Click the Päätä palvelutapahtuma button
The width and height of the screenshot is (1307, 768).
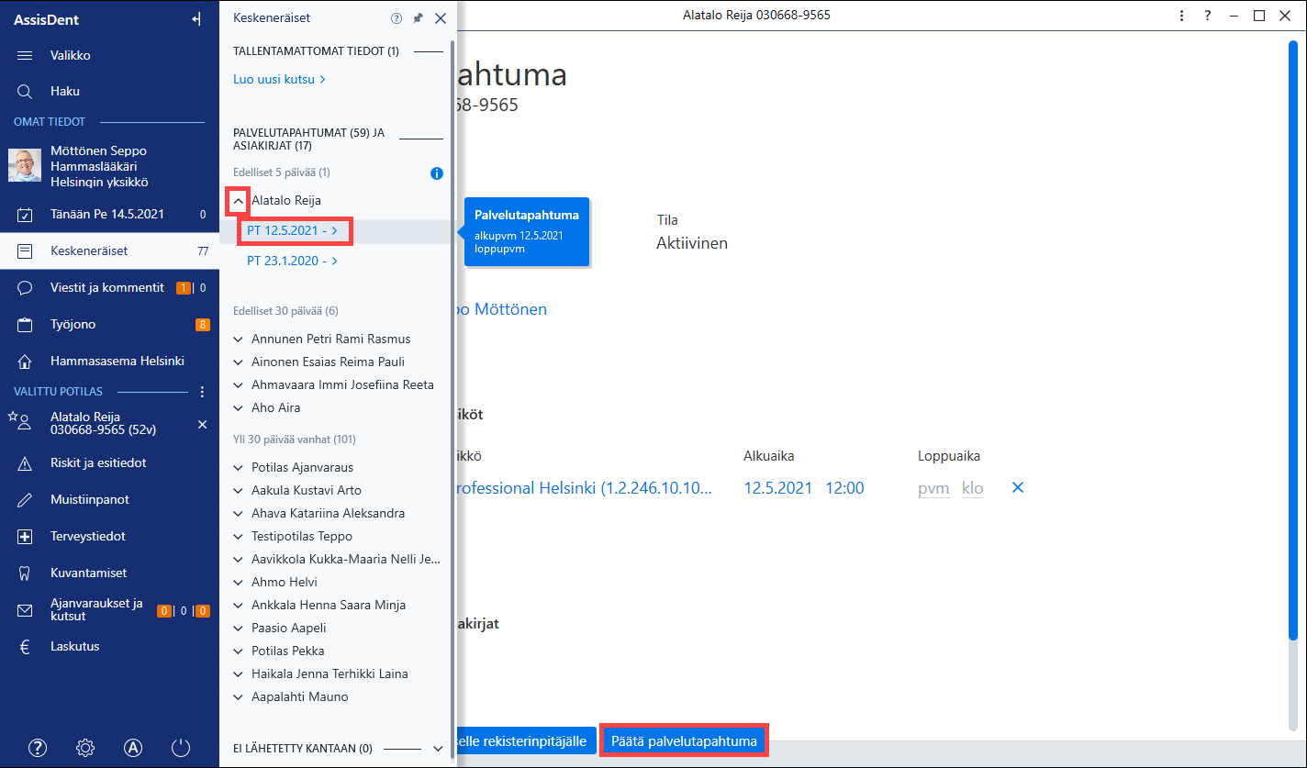click(684, 740)
